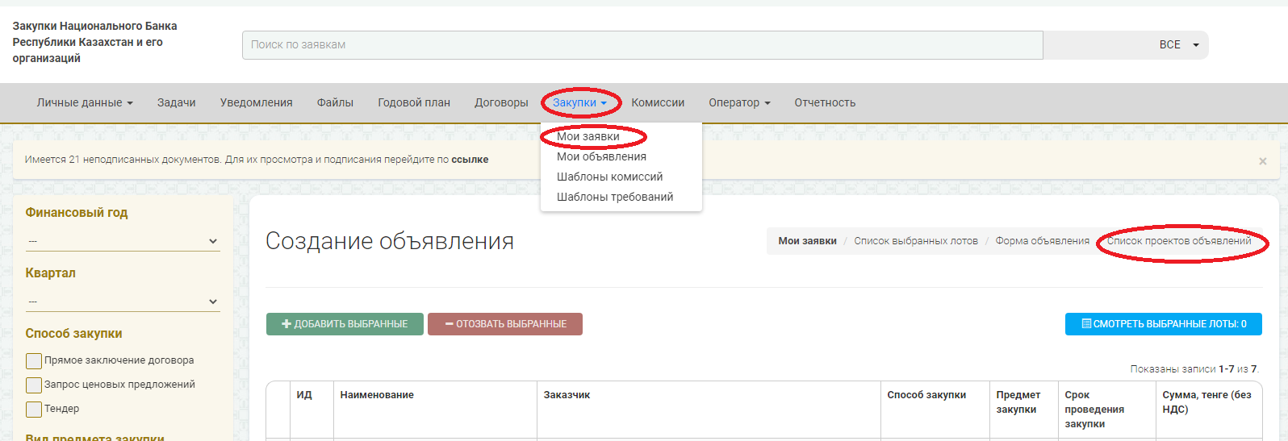Click the list icon on Смотреть выбранные лоты
The image size is (1288, 441).
[x=1086, y=324]
